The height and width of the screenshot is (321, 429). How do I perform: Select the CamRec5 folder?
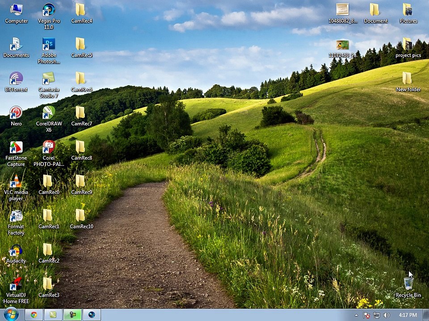tap(81, 48)
